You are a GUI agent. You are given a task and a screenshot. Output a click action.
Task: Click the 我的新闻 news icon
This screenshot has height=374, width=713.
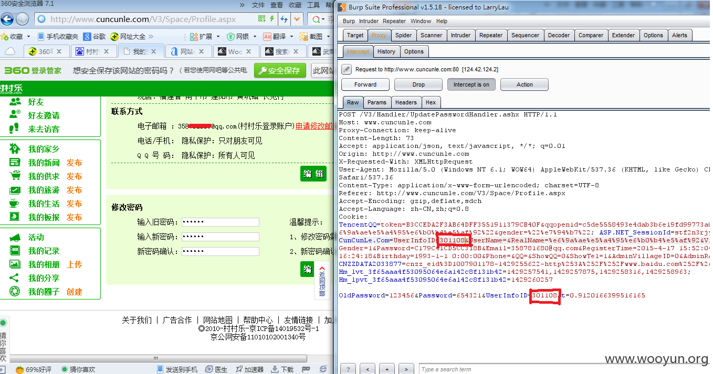coord(15,163)
